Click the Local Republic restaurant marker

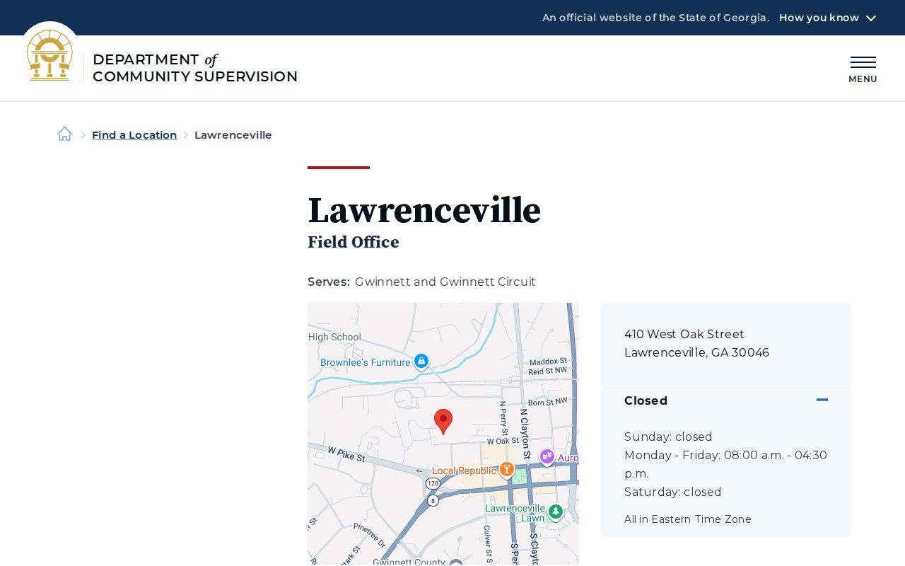pyautogui.click(x=506, y=469)
